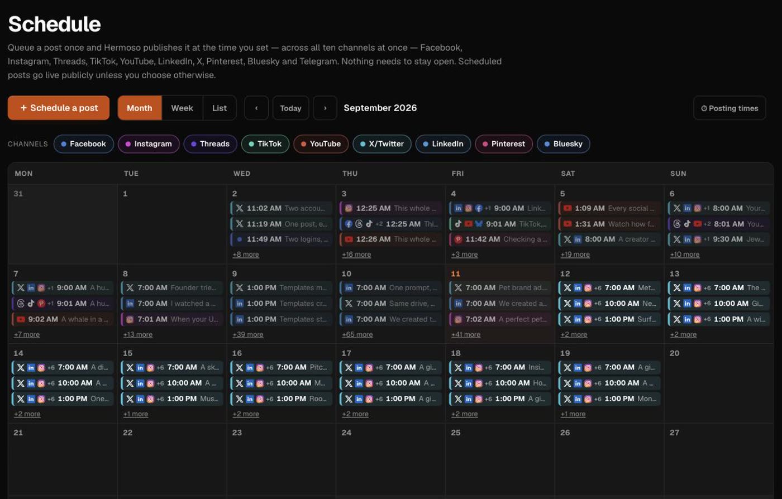Expand "+3 more" posts on September 4
Screen dimensions: 782x499
coord(465,255)
